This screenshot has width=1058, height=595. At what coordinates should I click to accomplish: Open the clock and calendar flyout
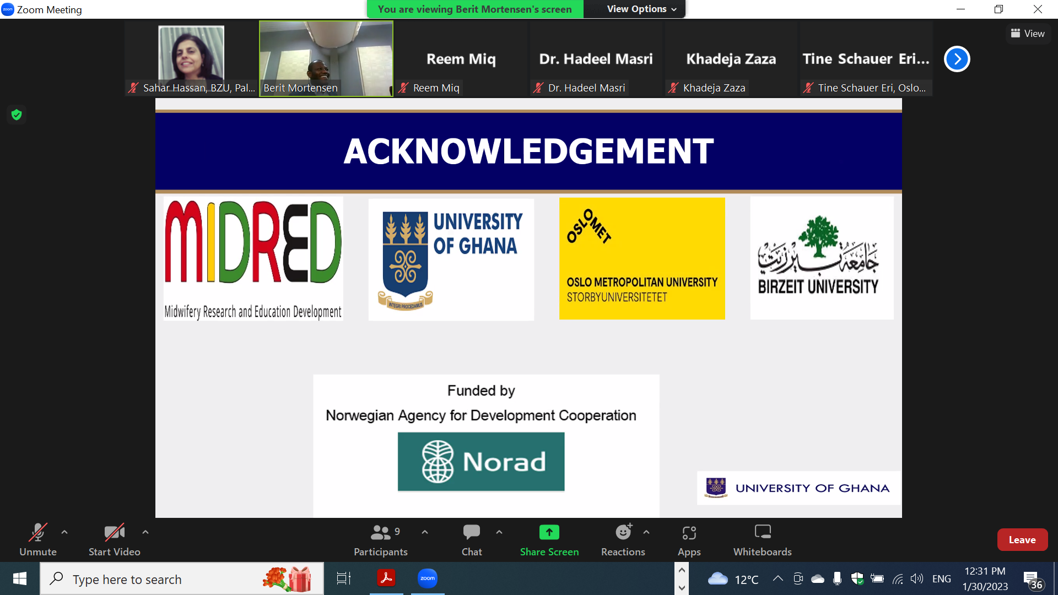(985, 578)
